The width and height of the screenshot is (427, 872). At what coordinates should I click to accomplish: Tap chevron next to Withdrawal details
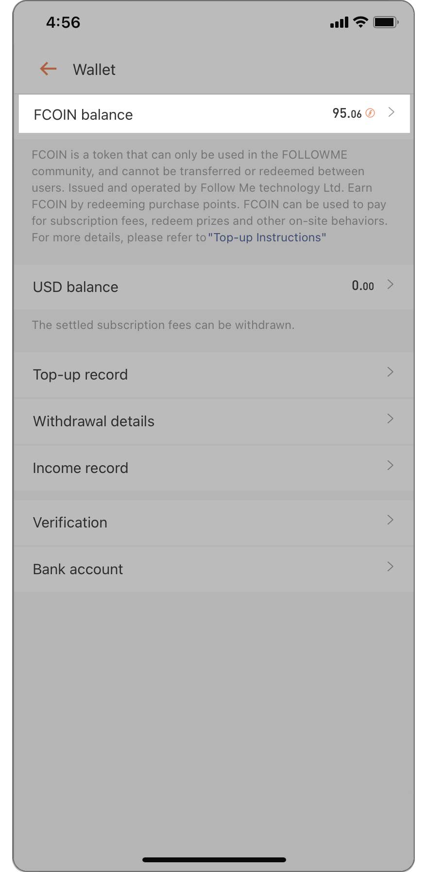(390, 419)
